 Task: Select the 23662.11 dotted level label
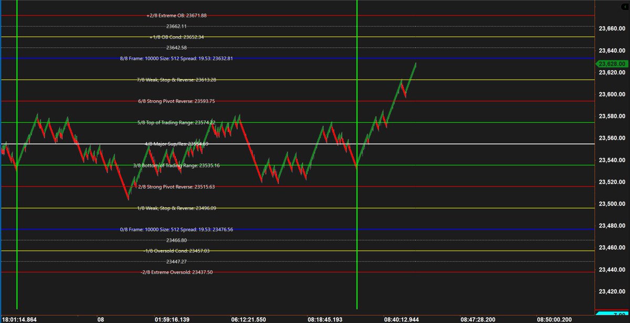(176, 26)
